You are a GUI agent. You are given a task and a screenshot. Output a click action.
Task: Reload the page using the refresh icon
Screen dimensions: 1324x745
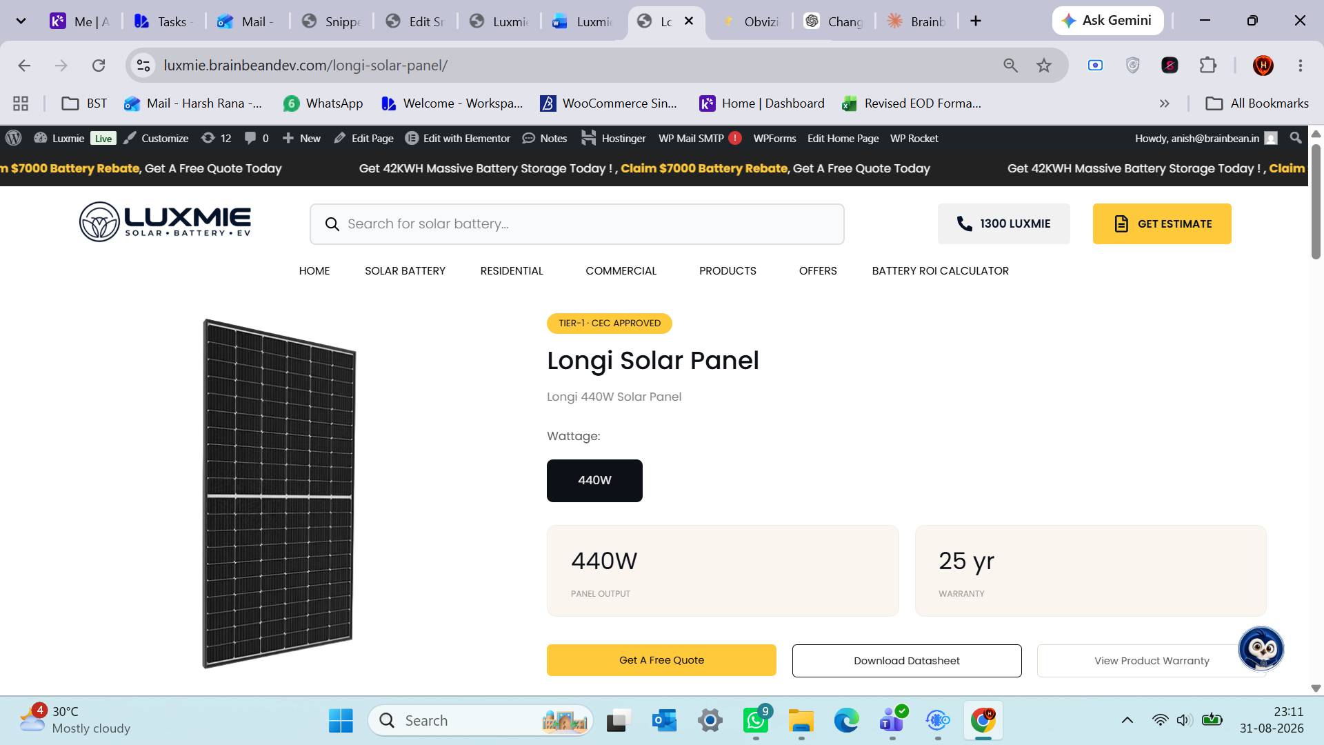tap(99, 66)
